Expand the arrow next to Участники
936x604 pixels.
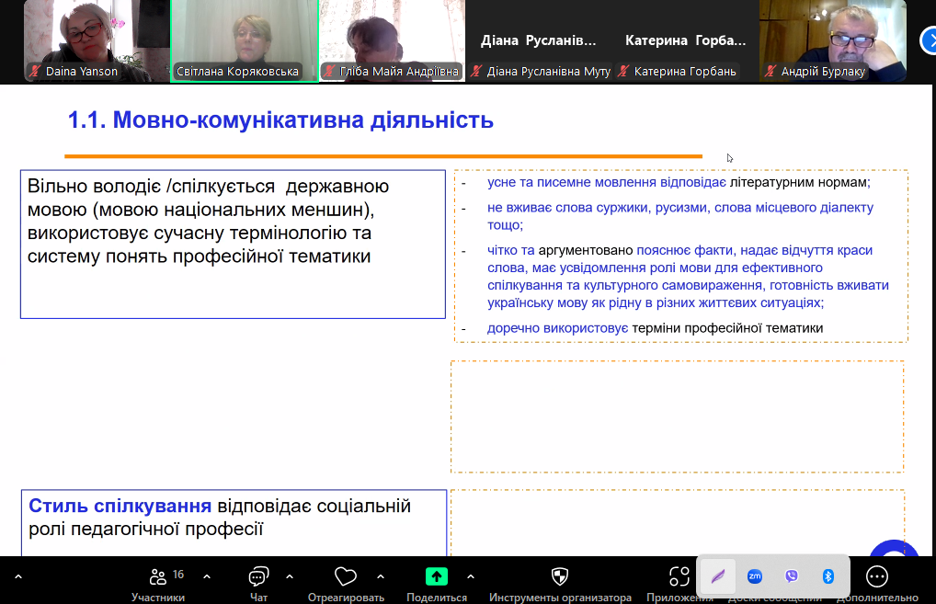[207, 576]
